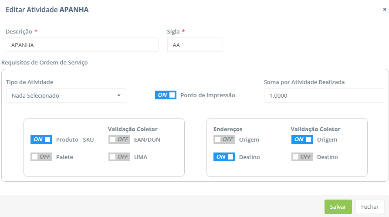Click the Descrição field containing APANHA
This screenshot has height=217, width=389.
point(82,45)
